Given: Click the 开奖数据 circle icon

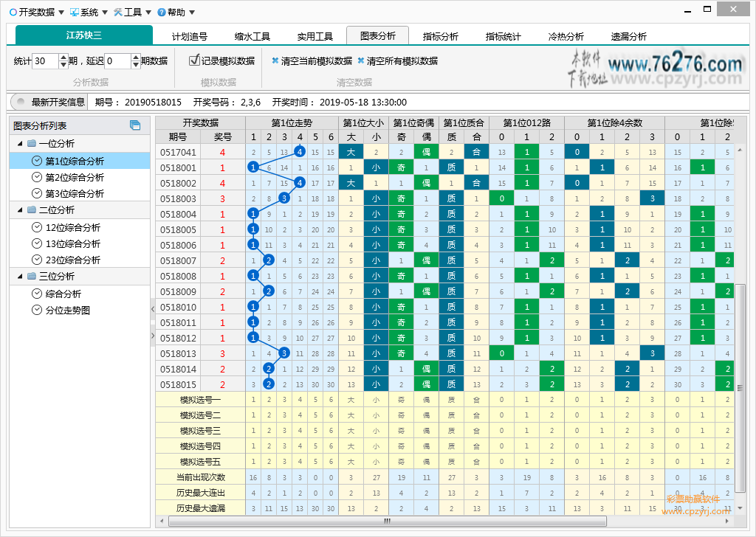Looking at the screenshot, I should coord(13,12).
